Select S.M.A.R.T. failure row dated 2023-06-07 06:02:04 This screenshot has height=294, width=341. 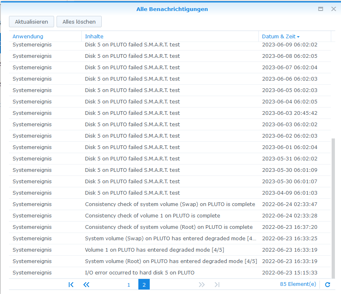170,68
